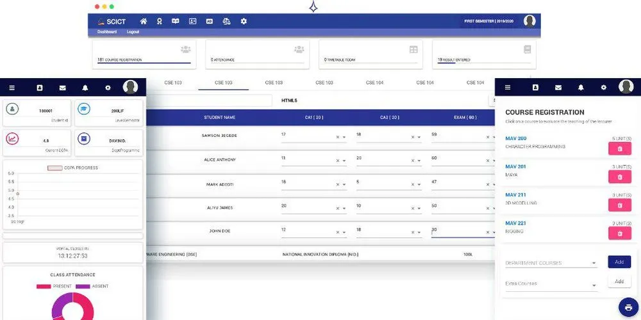Click John Doe's exam score field
The height and width of the screenshot is (320, 641).
458,231
